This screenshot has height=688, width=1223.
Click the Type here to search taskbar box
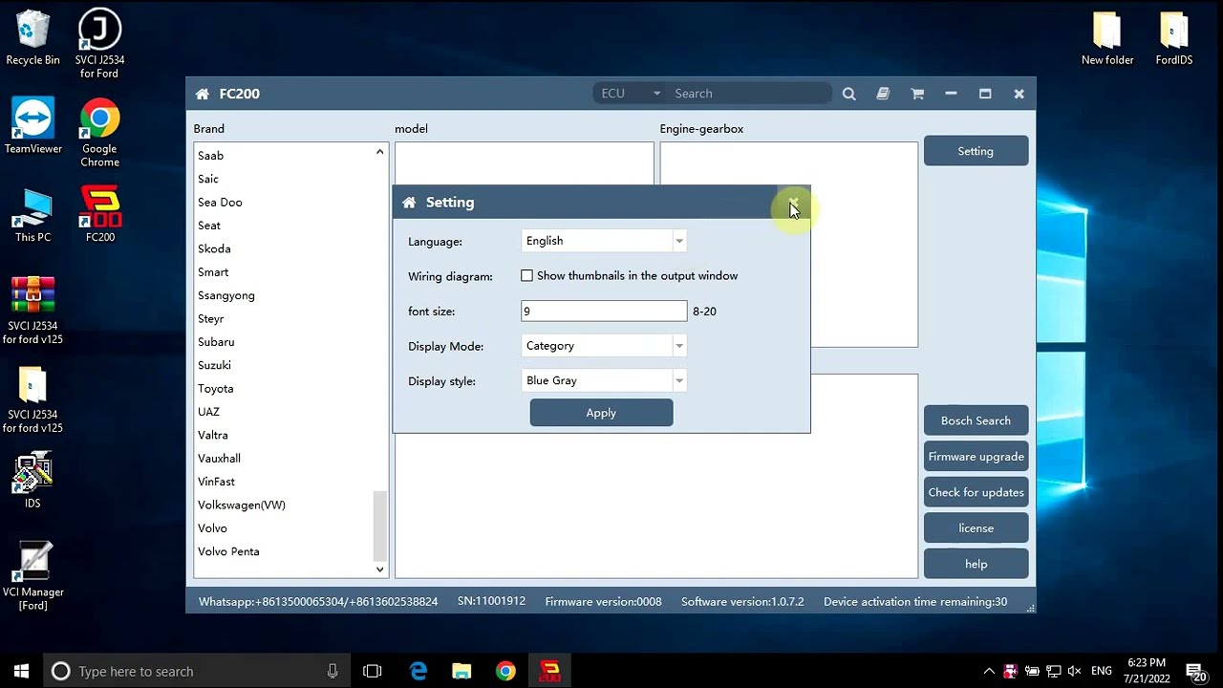coord(196,671)
